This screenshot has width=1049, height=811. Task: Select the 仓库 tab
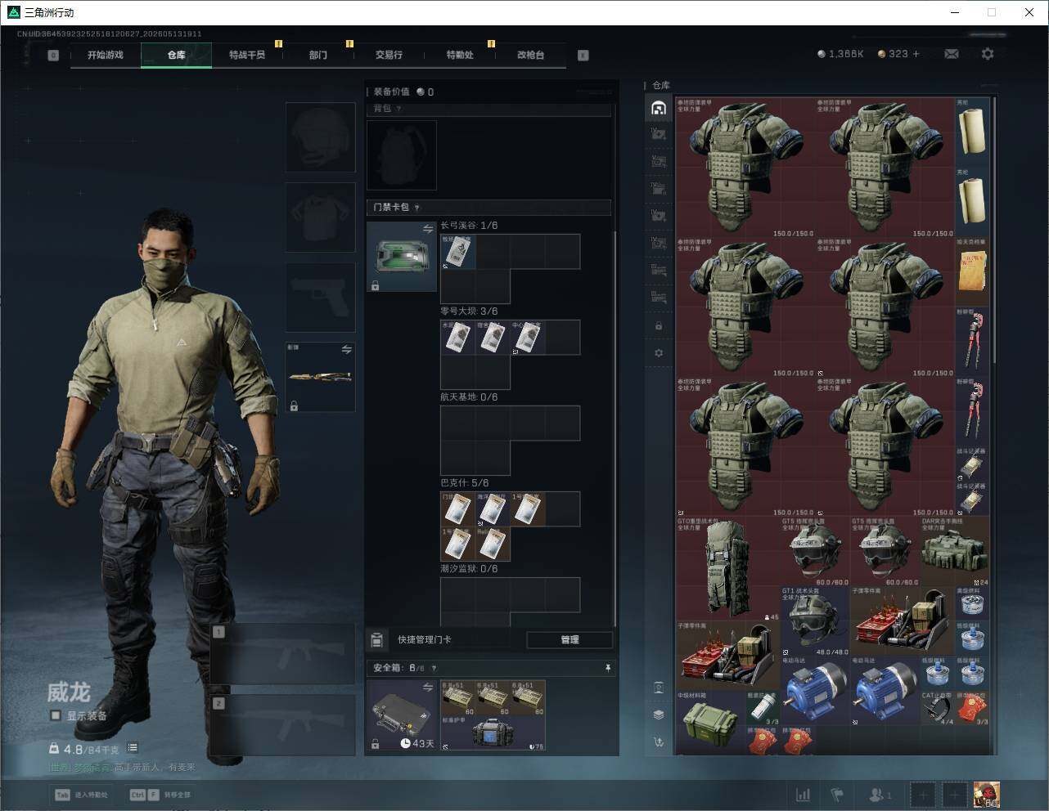pos(176,55)
